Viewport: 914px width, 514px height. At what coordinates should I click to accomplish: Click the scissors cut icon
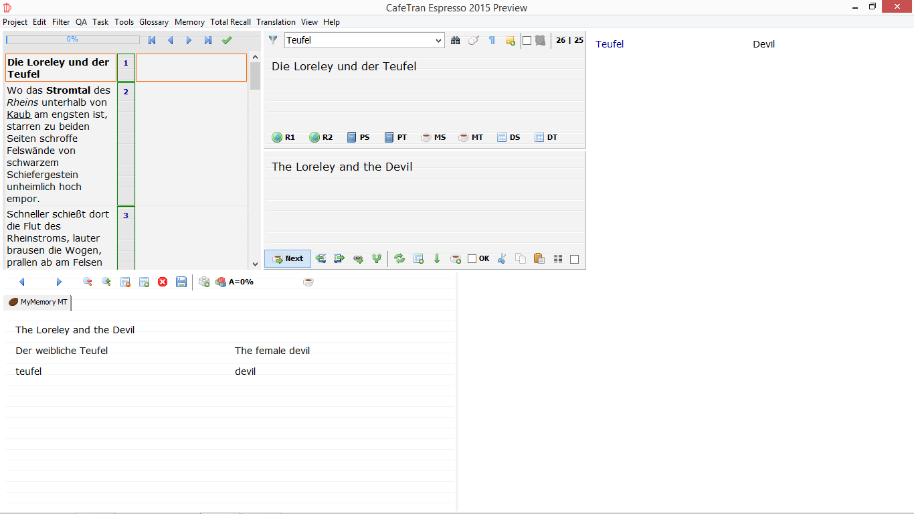(x=502, y=259)
